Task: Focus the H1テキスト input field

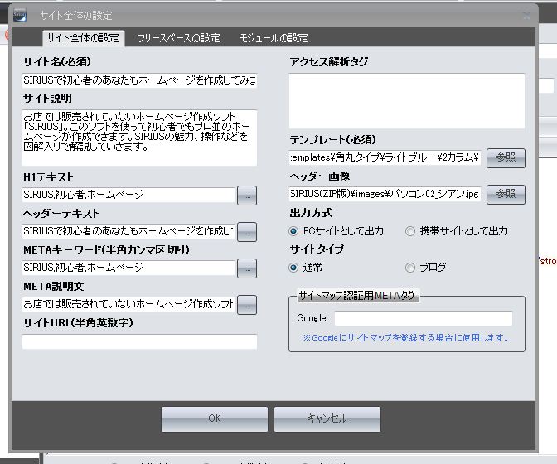Action: [128, 195]
